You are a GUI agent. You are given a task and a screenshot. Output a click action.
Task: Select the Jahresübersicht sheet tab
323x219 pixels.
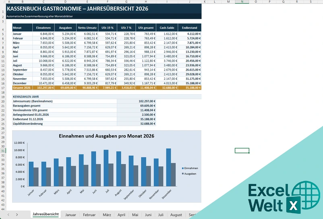click(46, 214)
